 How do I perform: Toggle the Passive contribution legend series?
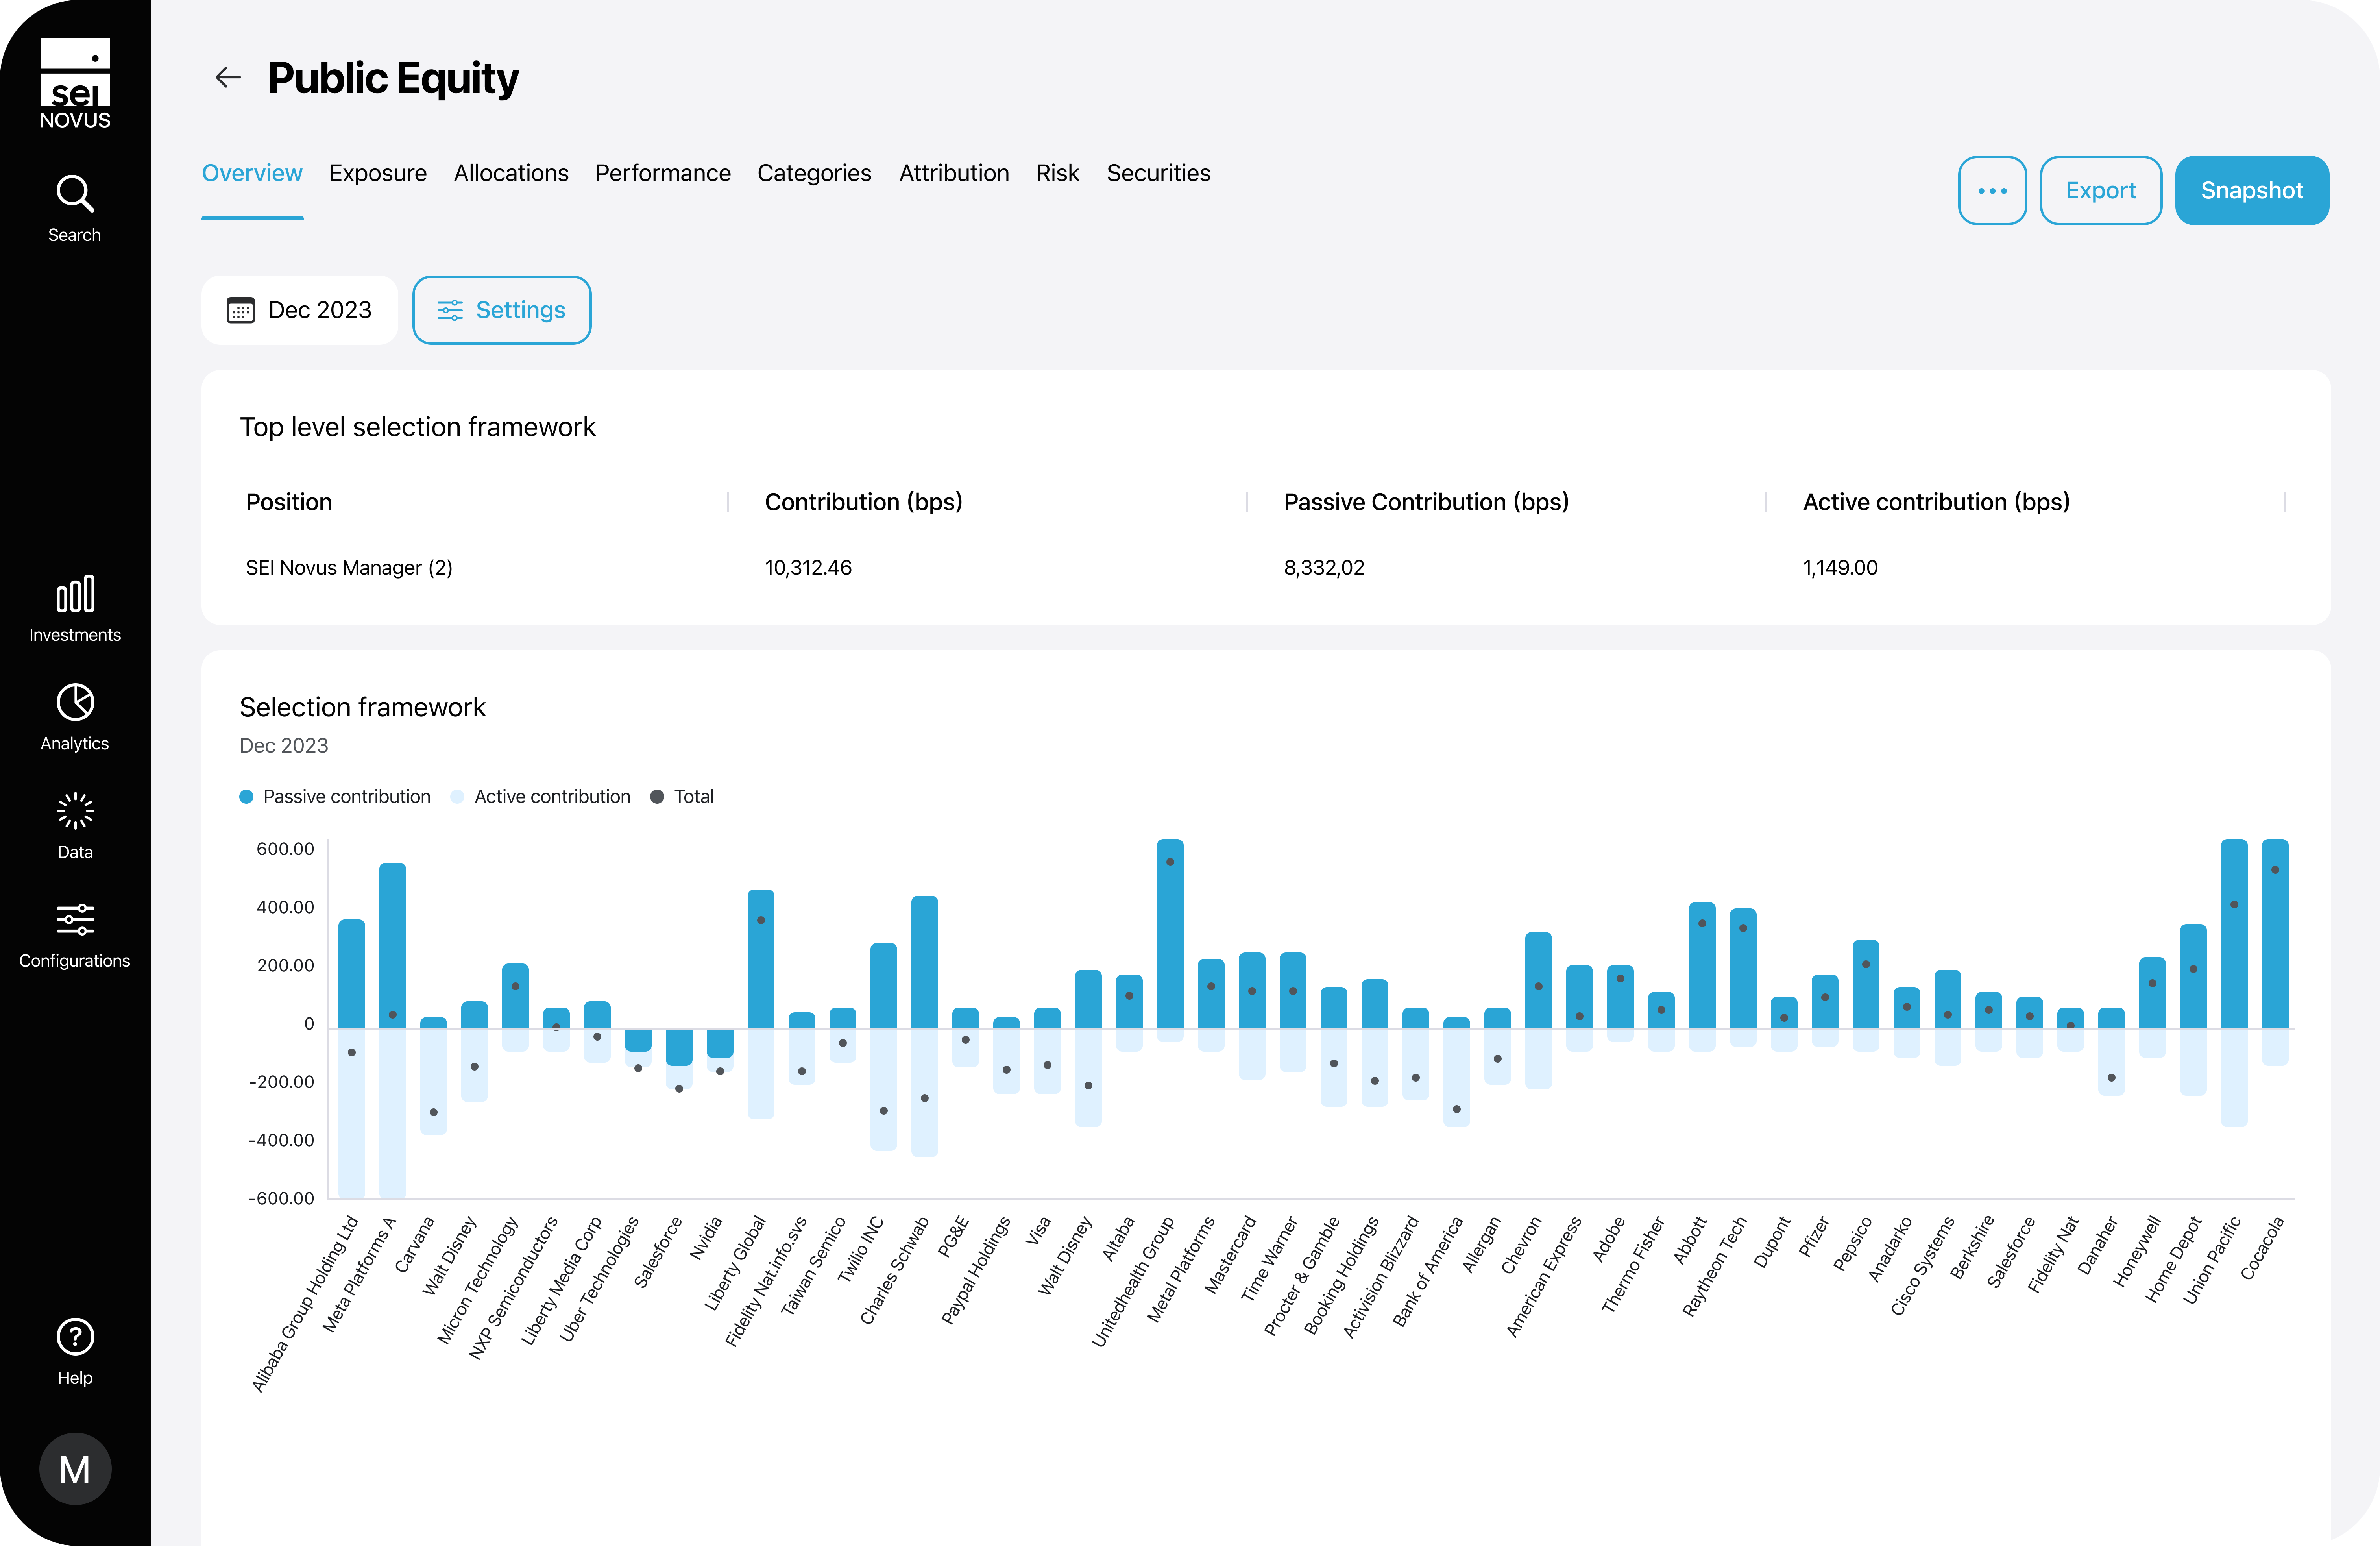(x=335, y=797)
